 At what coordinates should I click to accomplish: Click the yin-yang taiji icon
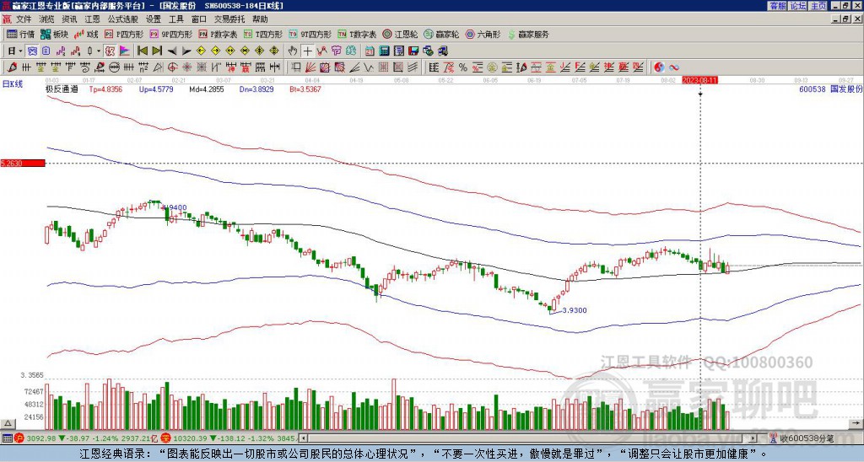(x=659, y=67)
